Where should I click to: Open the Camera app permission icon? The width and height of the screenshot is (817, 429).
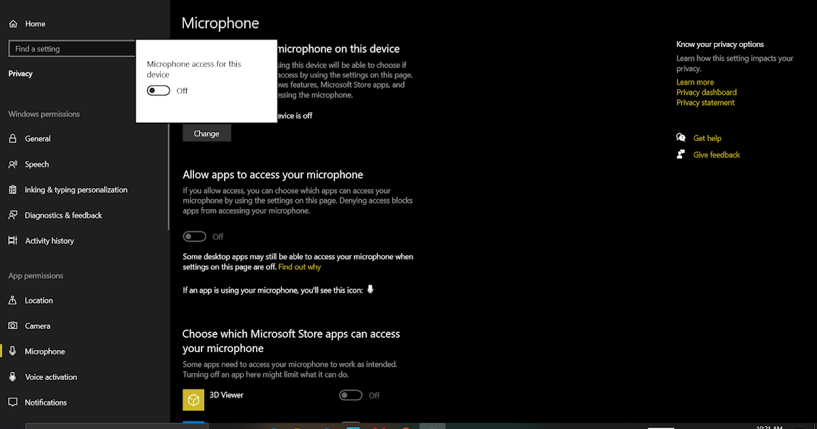(14, 325)
